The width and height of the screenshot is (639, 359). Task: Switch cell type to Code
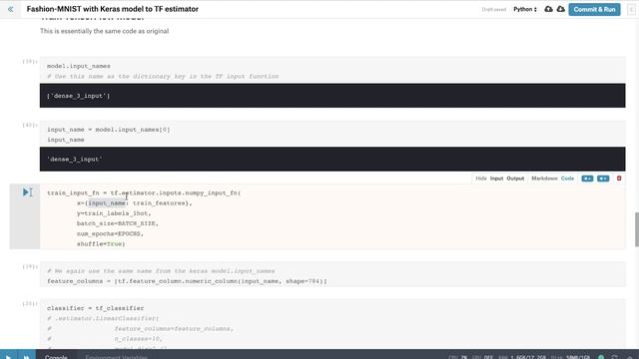click(567, 179)
